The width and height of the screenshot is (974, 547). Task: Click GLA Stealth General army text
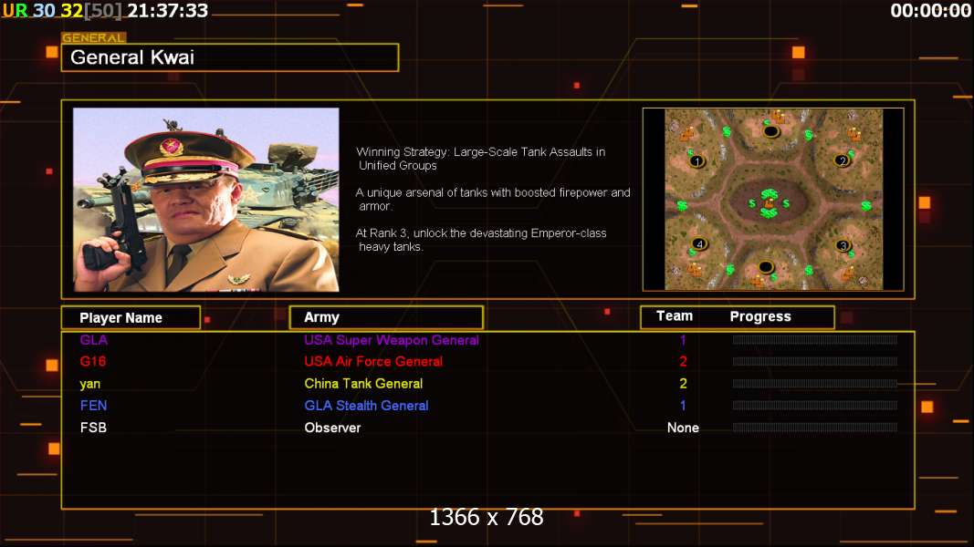pyautogui.click(x=366, y=406)
